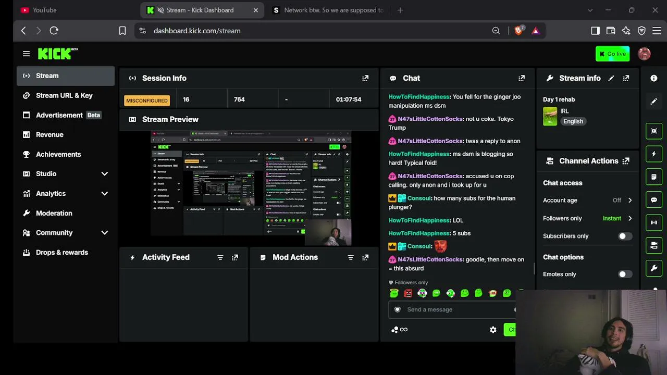Toggle the Stream Preview widget icon in right sidebar
This screenshot has width=667, height=375.
pyautogui.click(x=654, y=131)
